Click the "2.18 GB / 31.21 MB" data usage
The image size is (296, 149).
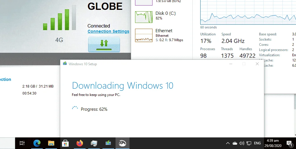click(38, 86)
